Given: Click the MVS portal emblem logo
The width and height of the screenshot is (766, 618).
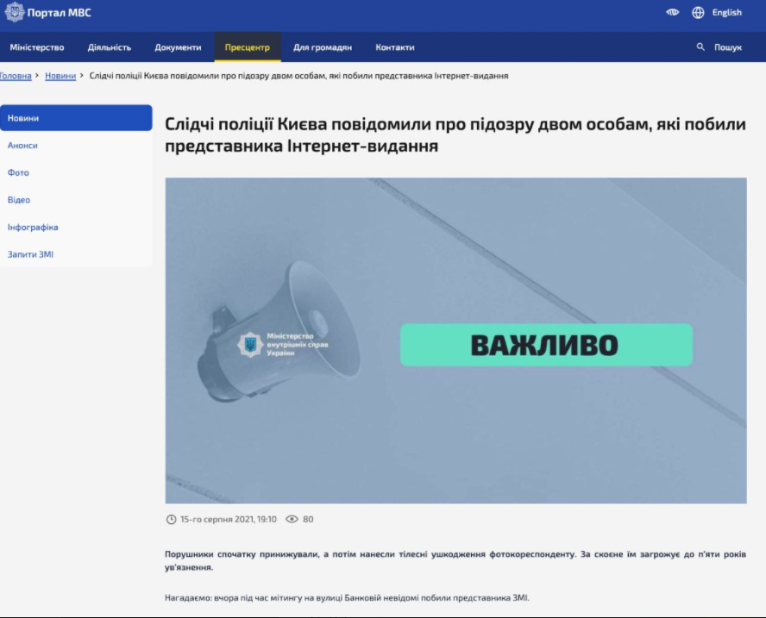Looking at the screenshot, I should 15,12.
